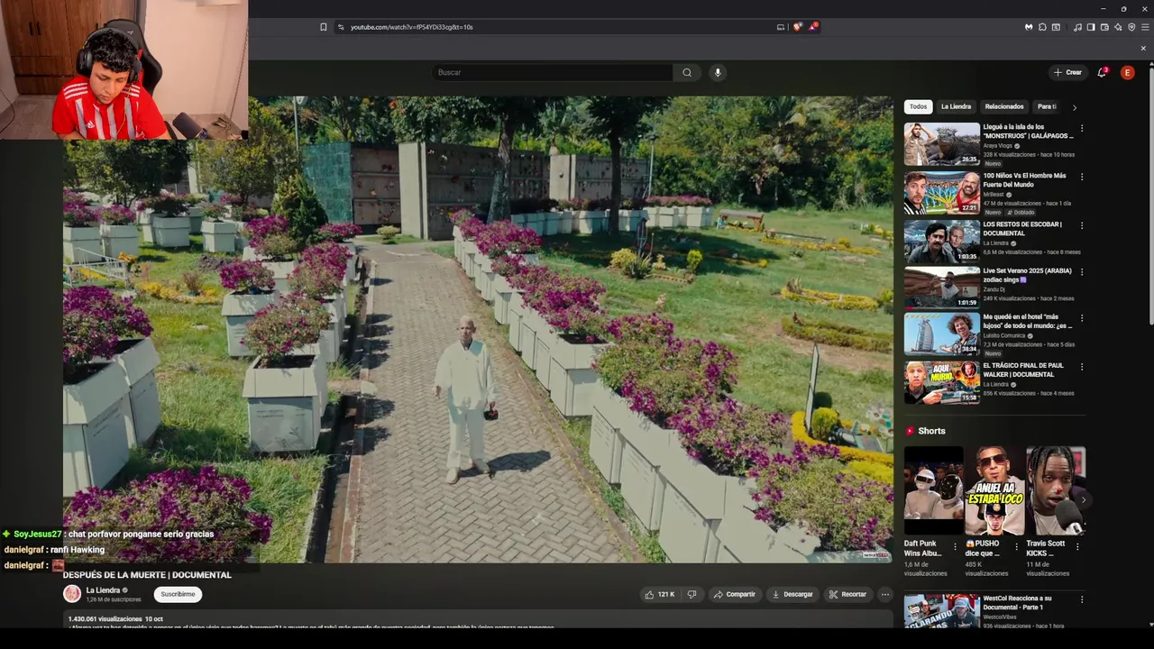The image size is (1154, 649).
Task: Start voice search with the microphone icon
Action: (x=718, y=72)
